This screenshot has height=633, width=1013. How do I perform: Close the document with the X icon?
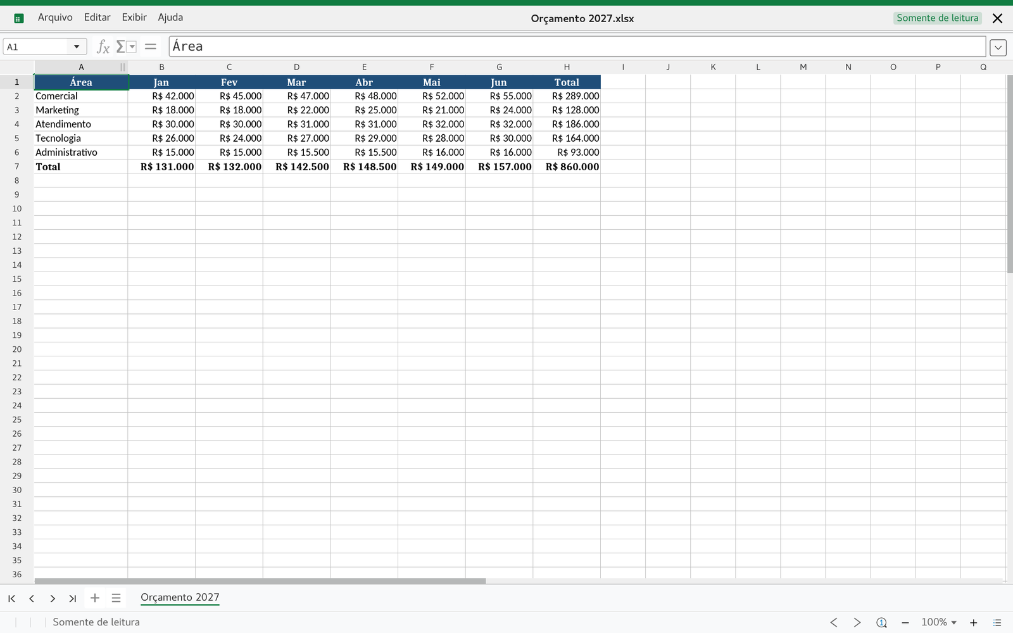[x=998, y=18]
